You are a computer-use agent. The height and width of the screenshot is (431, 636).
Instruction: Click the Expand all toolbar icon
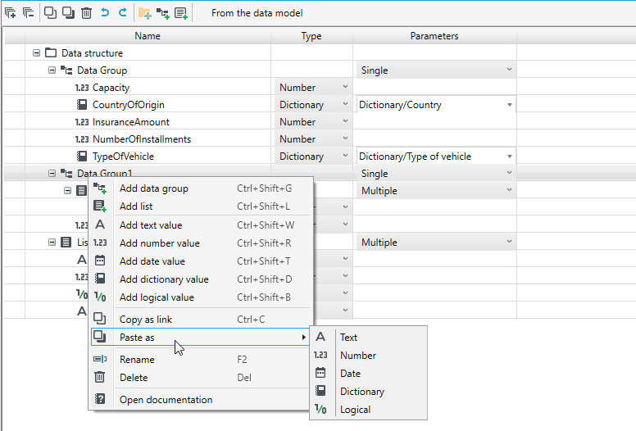pos(10,13)
